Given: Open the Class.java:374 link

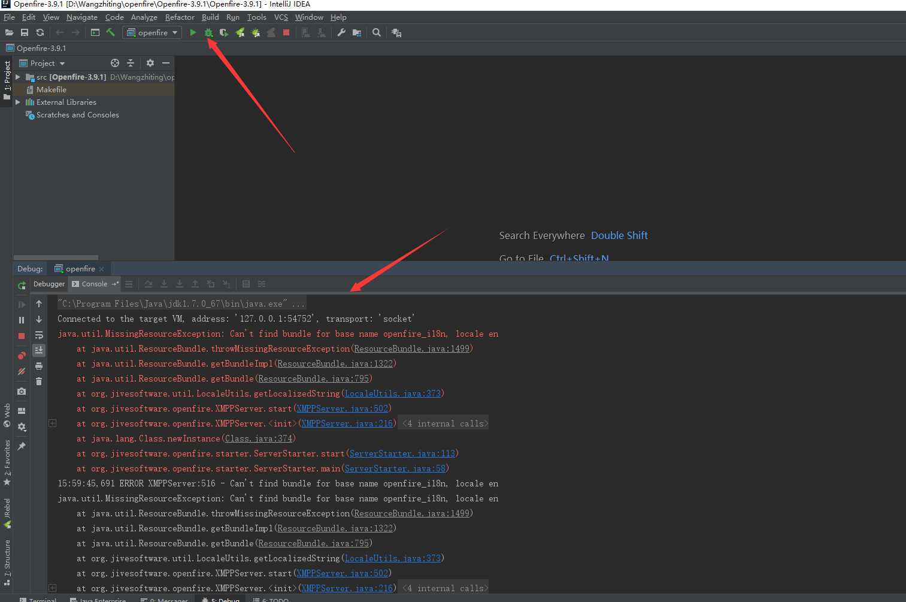Looking at the screenshot, I should (259, 438).
